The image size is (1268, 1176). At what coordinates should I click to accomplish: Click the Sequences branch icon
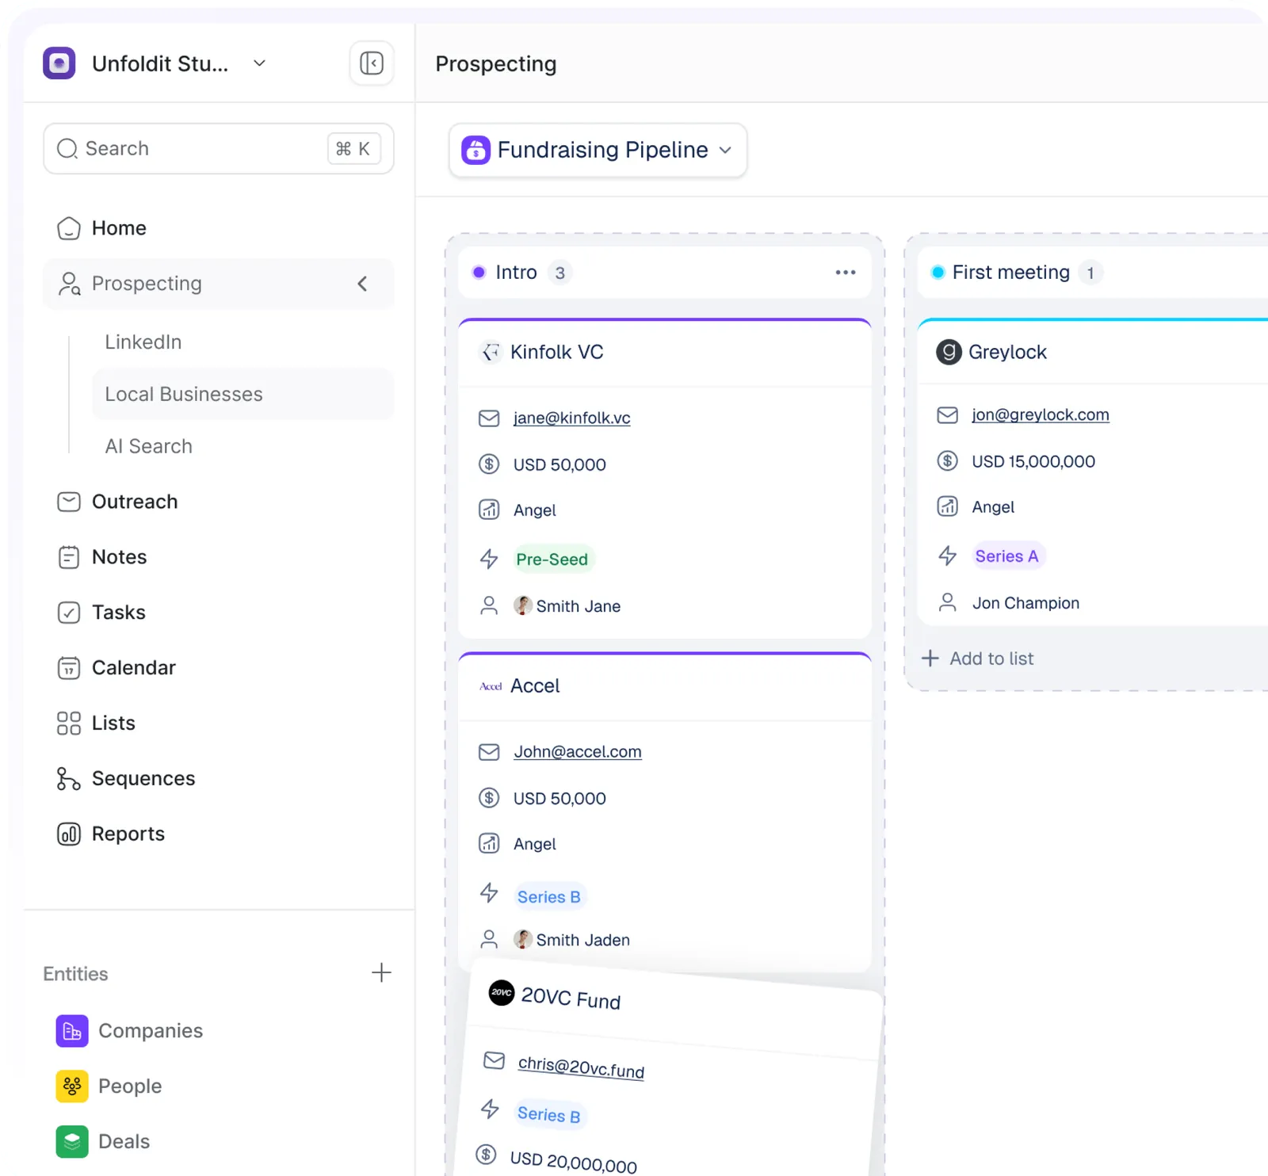click(x=69, y=779)
